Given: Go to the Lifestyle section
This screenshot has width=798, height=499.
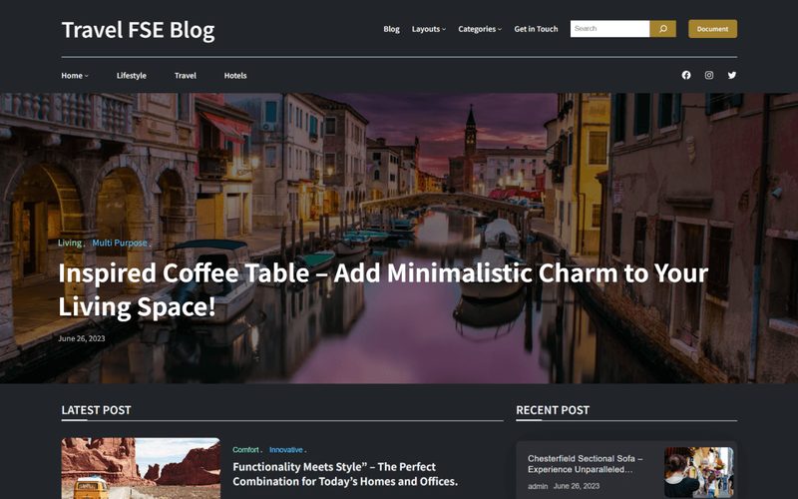Looking at the screenshot, I should [x=132, y=76].
